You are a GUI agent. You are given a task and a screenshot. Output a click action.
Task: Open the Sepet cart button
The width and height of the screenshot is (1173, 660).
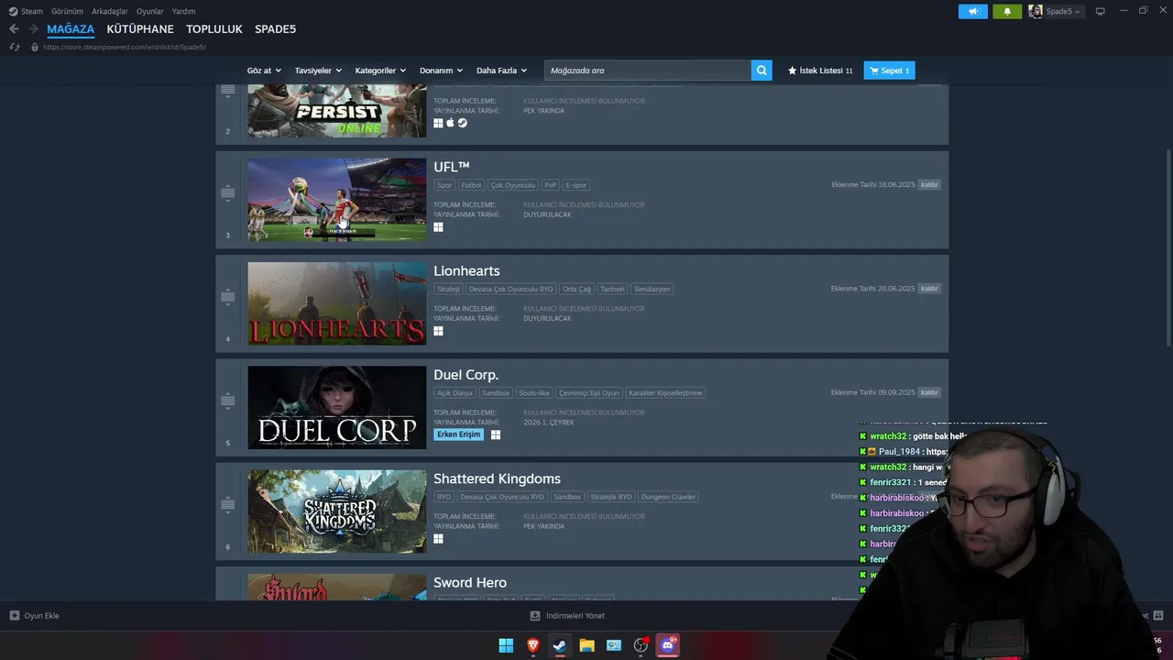click(889, 71)
